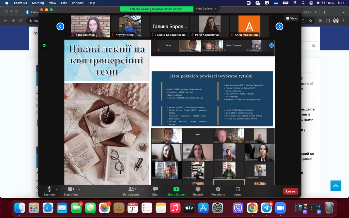Start recording with the Record button

click(x=198, y=191)
